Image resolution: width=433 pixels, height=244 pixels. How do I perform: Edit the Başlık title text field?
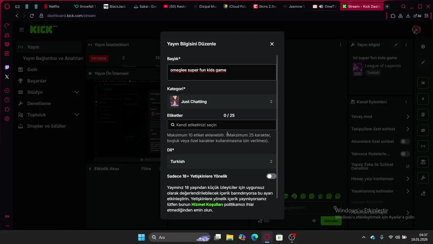pos(222,72)
